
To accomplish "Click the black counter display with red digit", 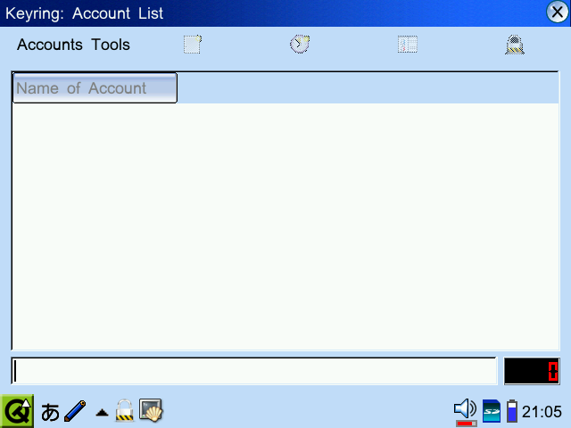I will [532, 371].
